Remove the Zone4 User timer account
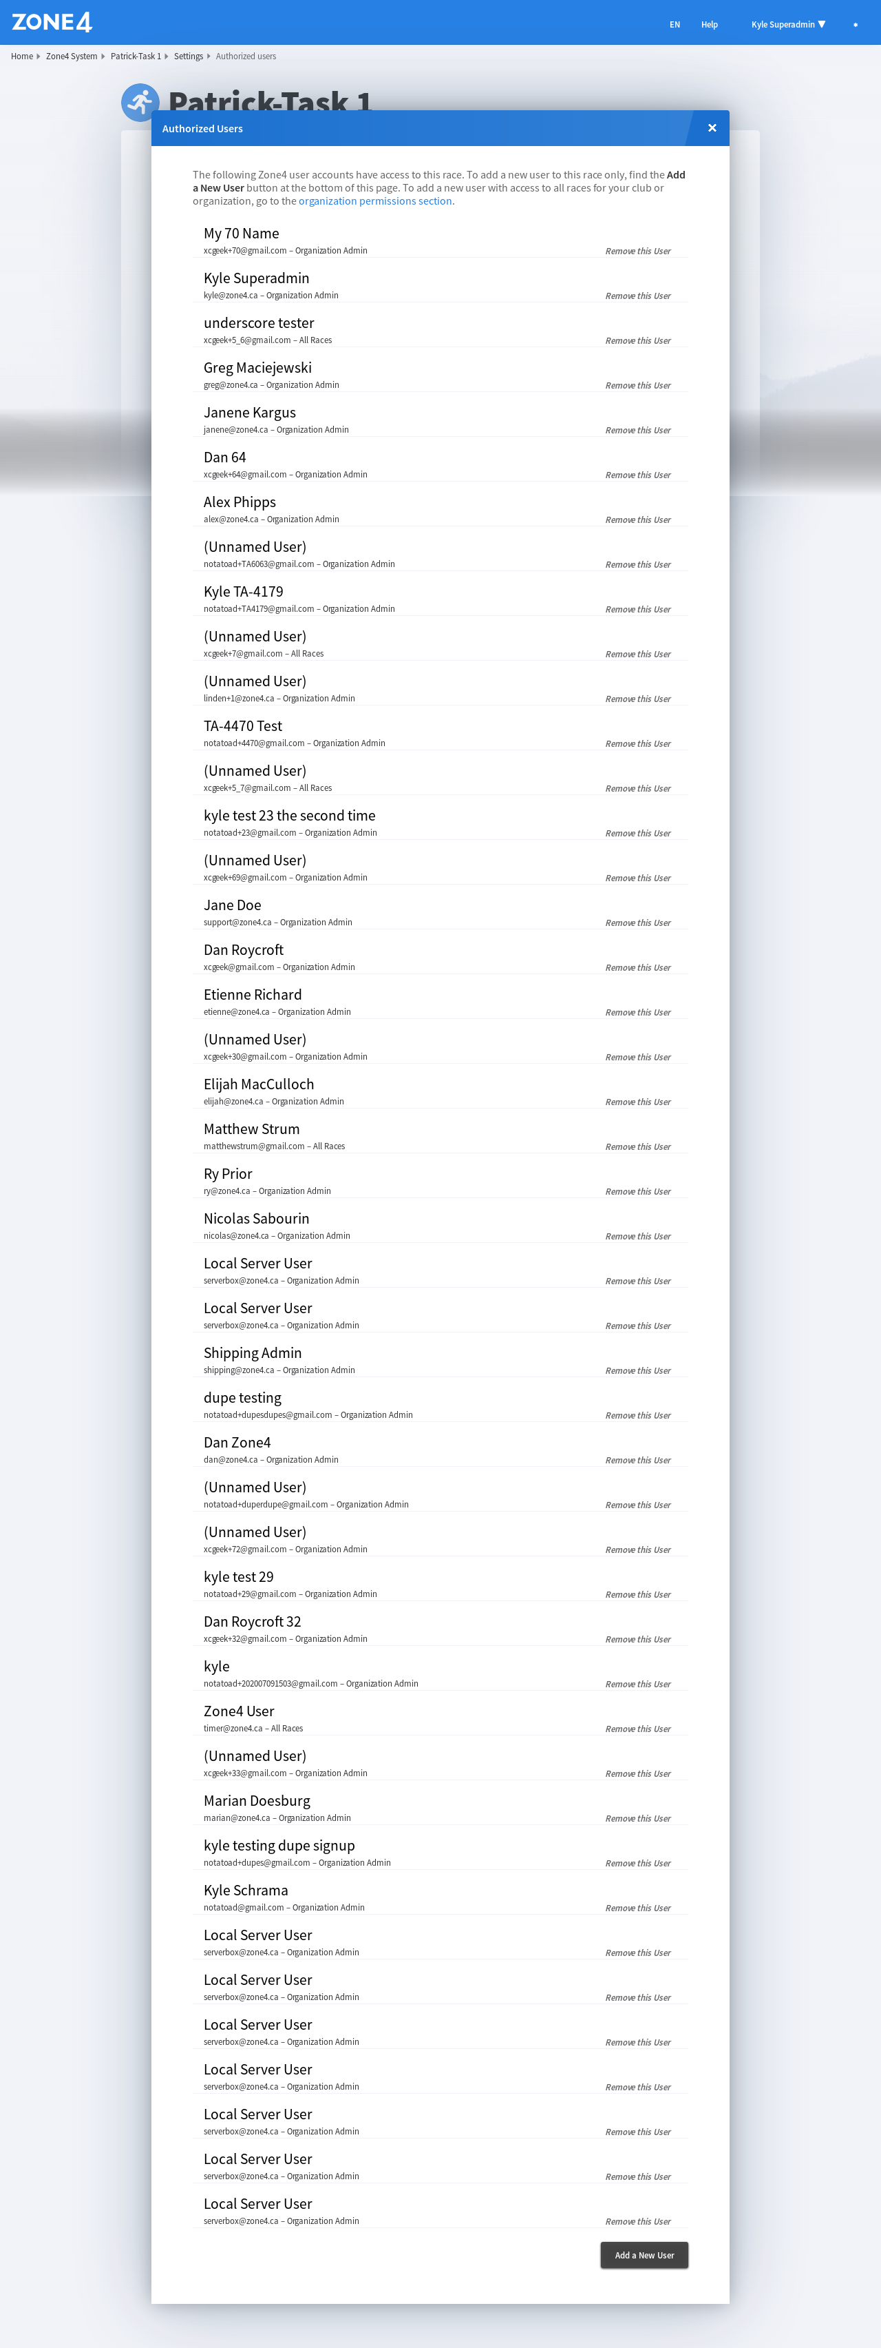The width and height of the screenshot is (881, 2348). point(637,1729)
